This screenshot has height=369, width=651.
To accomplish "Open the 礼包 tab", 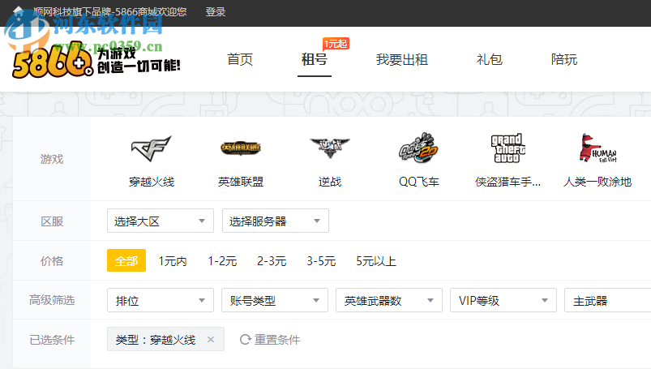I will tap(490, 59).
